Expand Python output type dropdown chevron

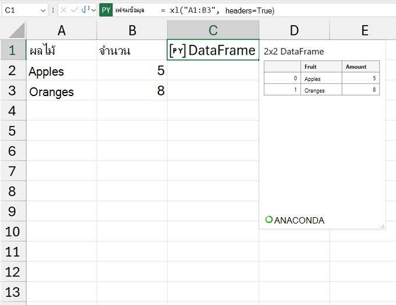click(x=94, y=10)
